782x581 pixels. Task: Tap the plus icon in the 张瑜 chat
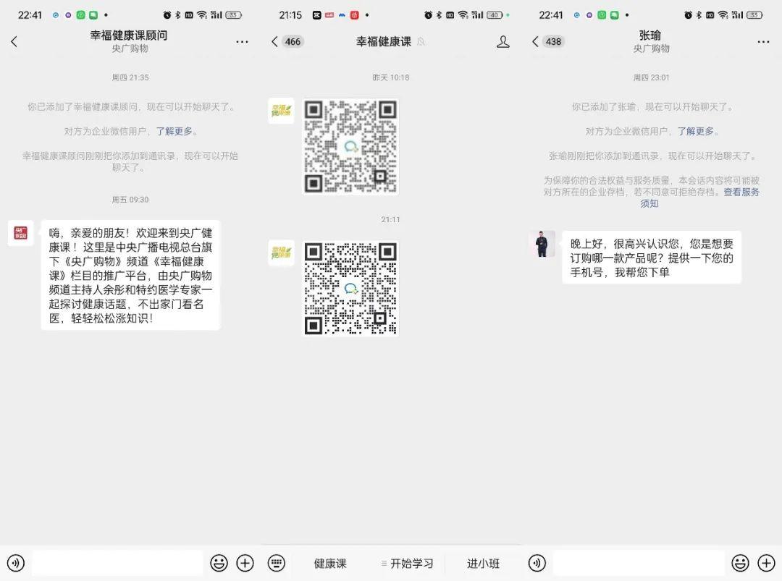coord(766,563)
